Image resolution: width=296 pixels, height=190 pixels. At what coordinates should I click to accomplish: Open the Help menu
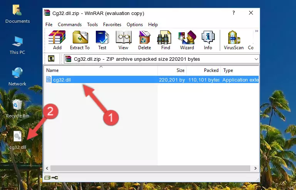[x=153, y=25]
